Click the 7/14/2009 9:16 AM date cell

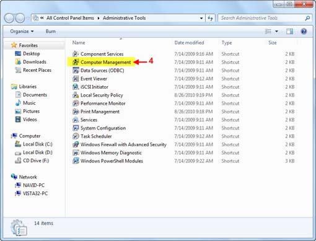click(193, 54)
